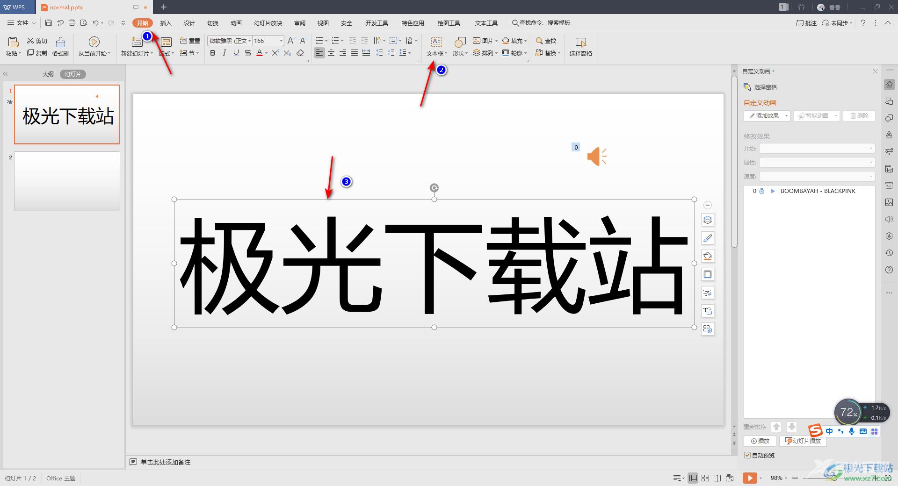
Task: Click the orange play slideshow button in status bar
Action: click(x=749, y=478)
